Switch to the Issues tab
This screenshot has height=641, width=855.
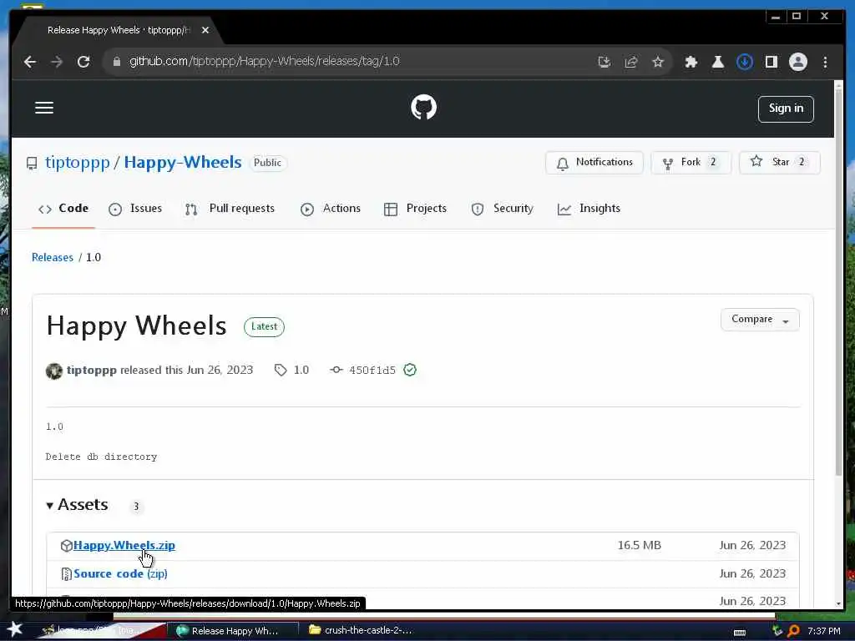135,209
